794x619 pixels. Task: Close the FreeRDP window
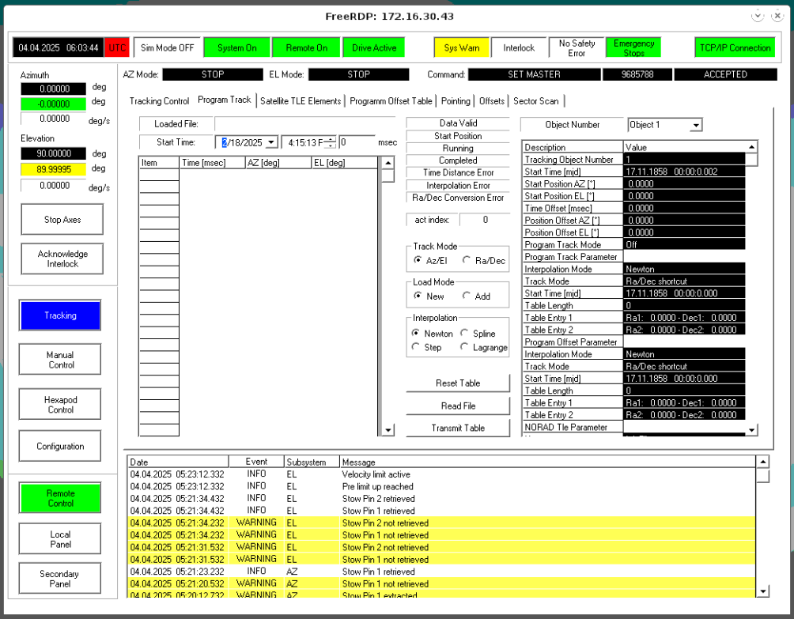pyautogui.click(x=777, y=16)
